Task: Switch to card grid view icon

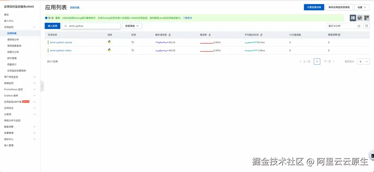Action: pyautogui.click(x=366, y=18)
